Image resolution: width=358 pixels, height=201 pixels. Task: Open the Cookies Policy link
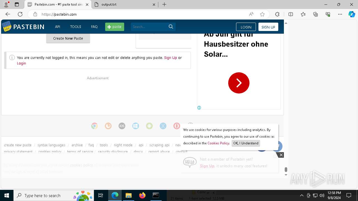(x=218, y=143)
